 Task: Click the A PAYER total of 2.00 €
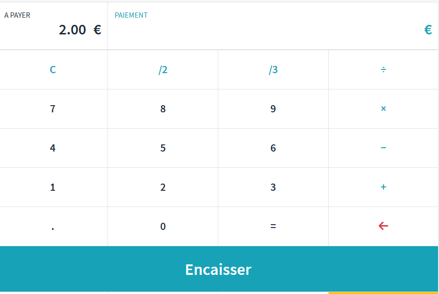(x=79, y=30)
